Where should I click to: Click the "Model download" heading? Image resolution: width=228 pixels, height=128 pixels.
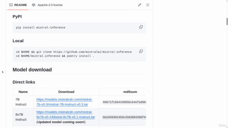click(32, 70)
